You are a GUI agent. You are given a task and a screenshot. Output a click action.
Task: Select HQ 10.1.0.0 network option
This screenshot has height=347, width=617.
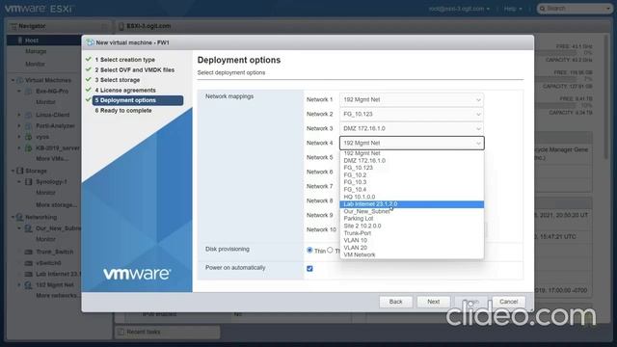click(412, 197)
